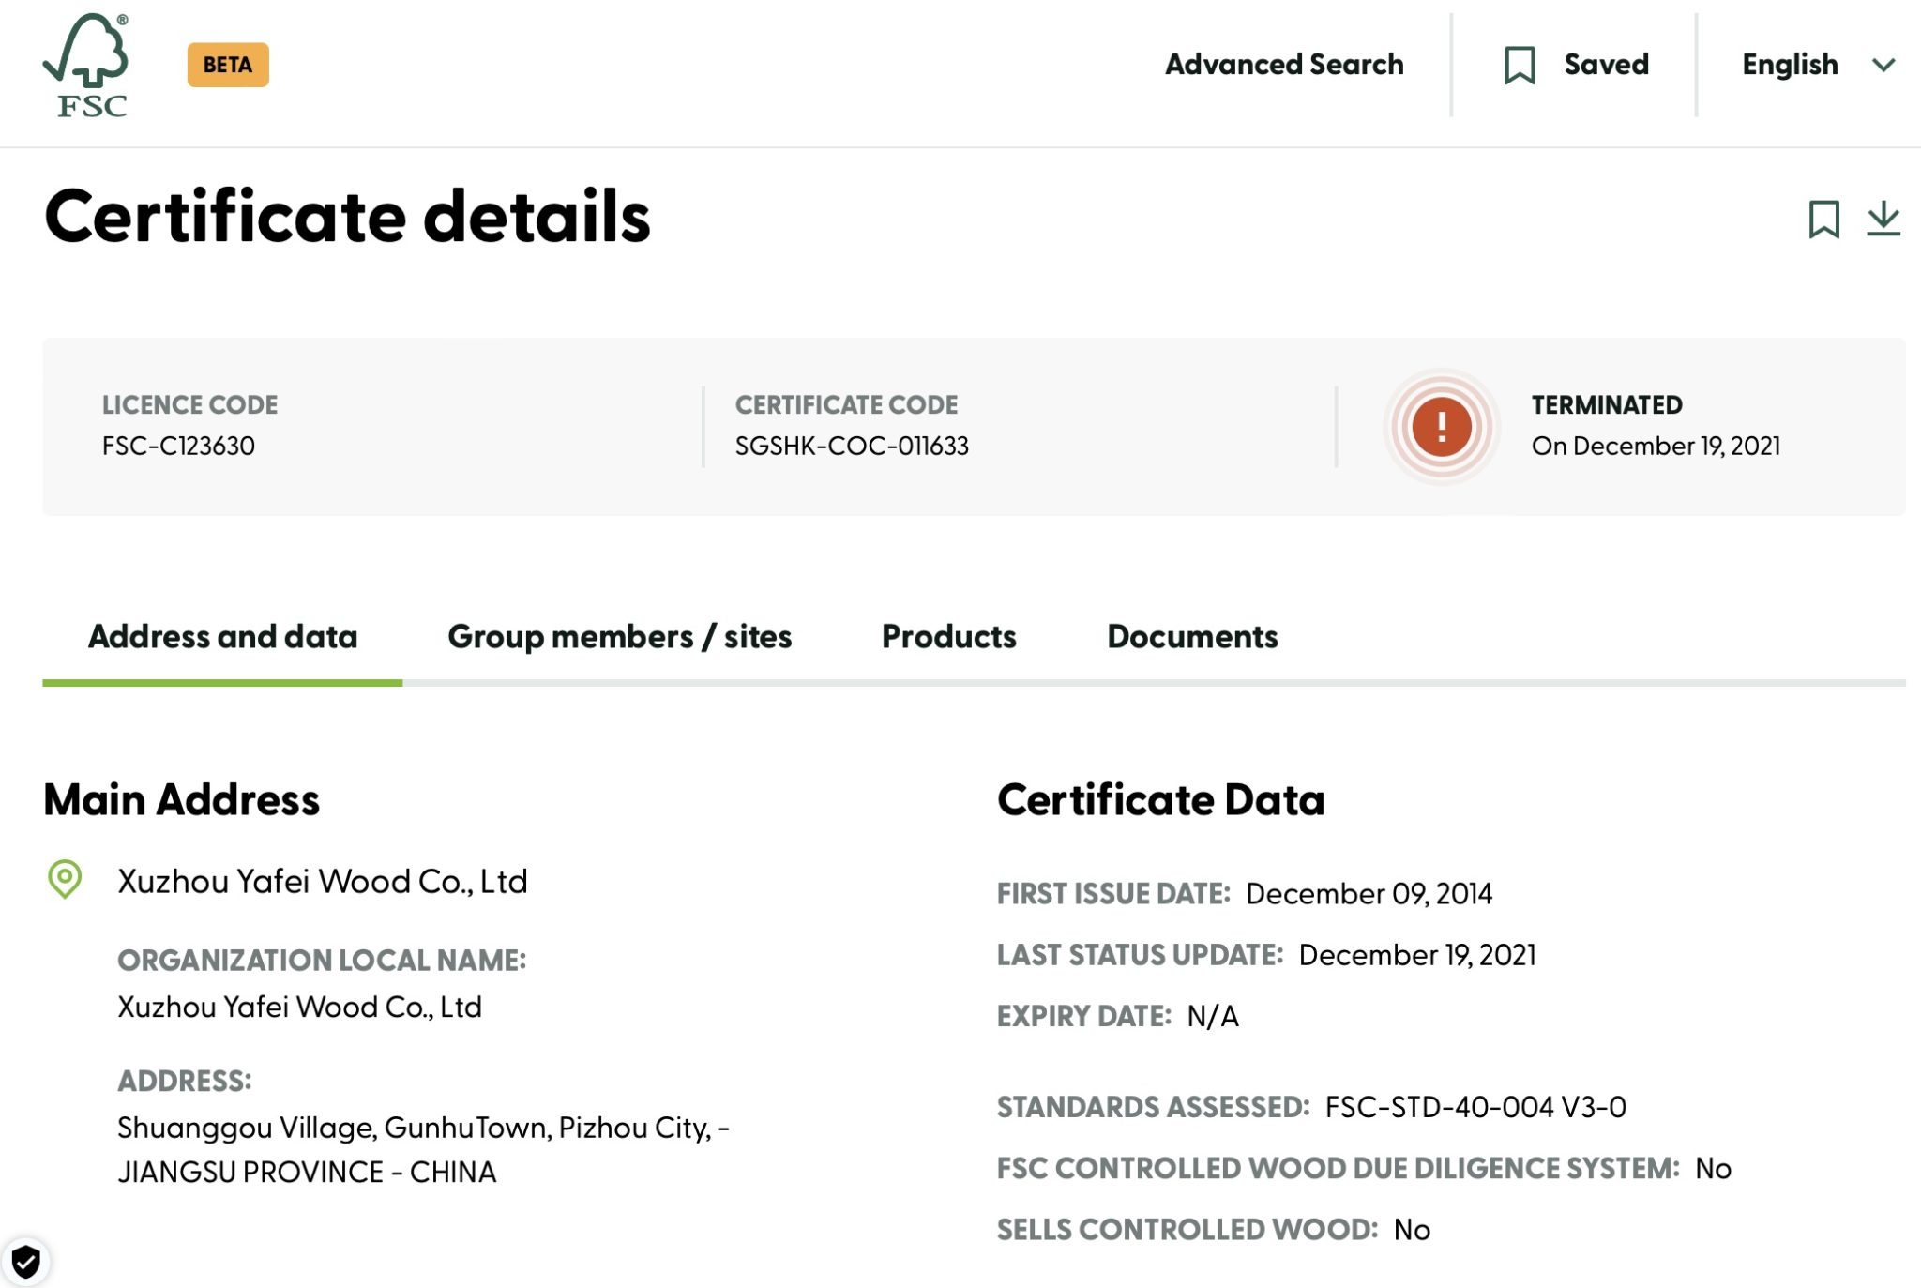Switch to the Group members / sites tab

pyautogui.click(x=619, y=637)
